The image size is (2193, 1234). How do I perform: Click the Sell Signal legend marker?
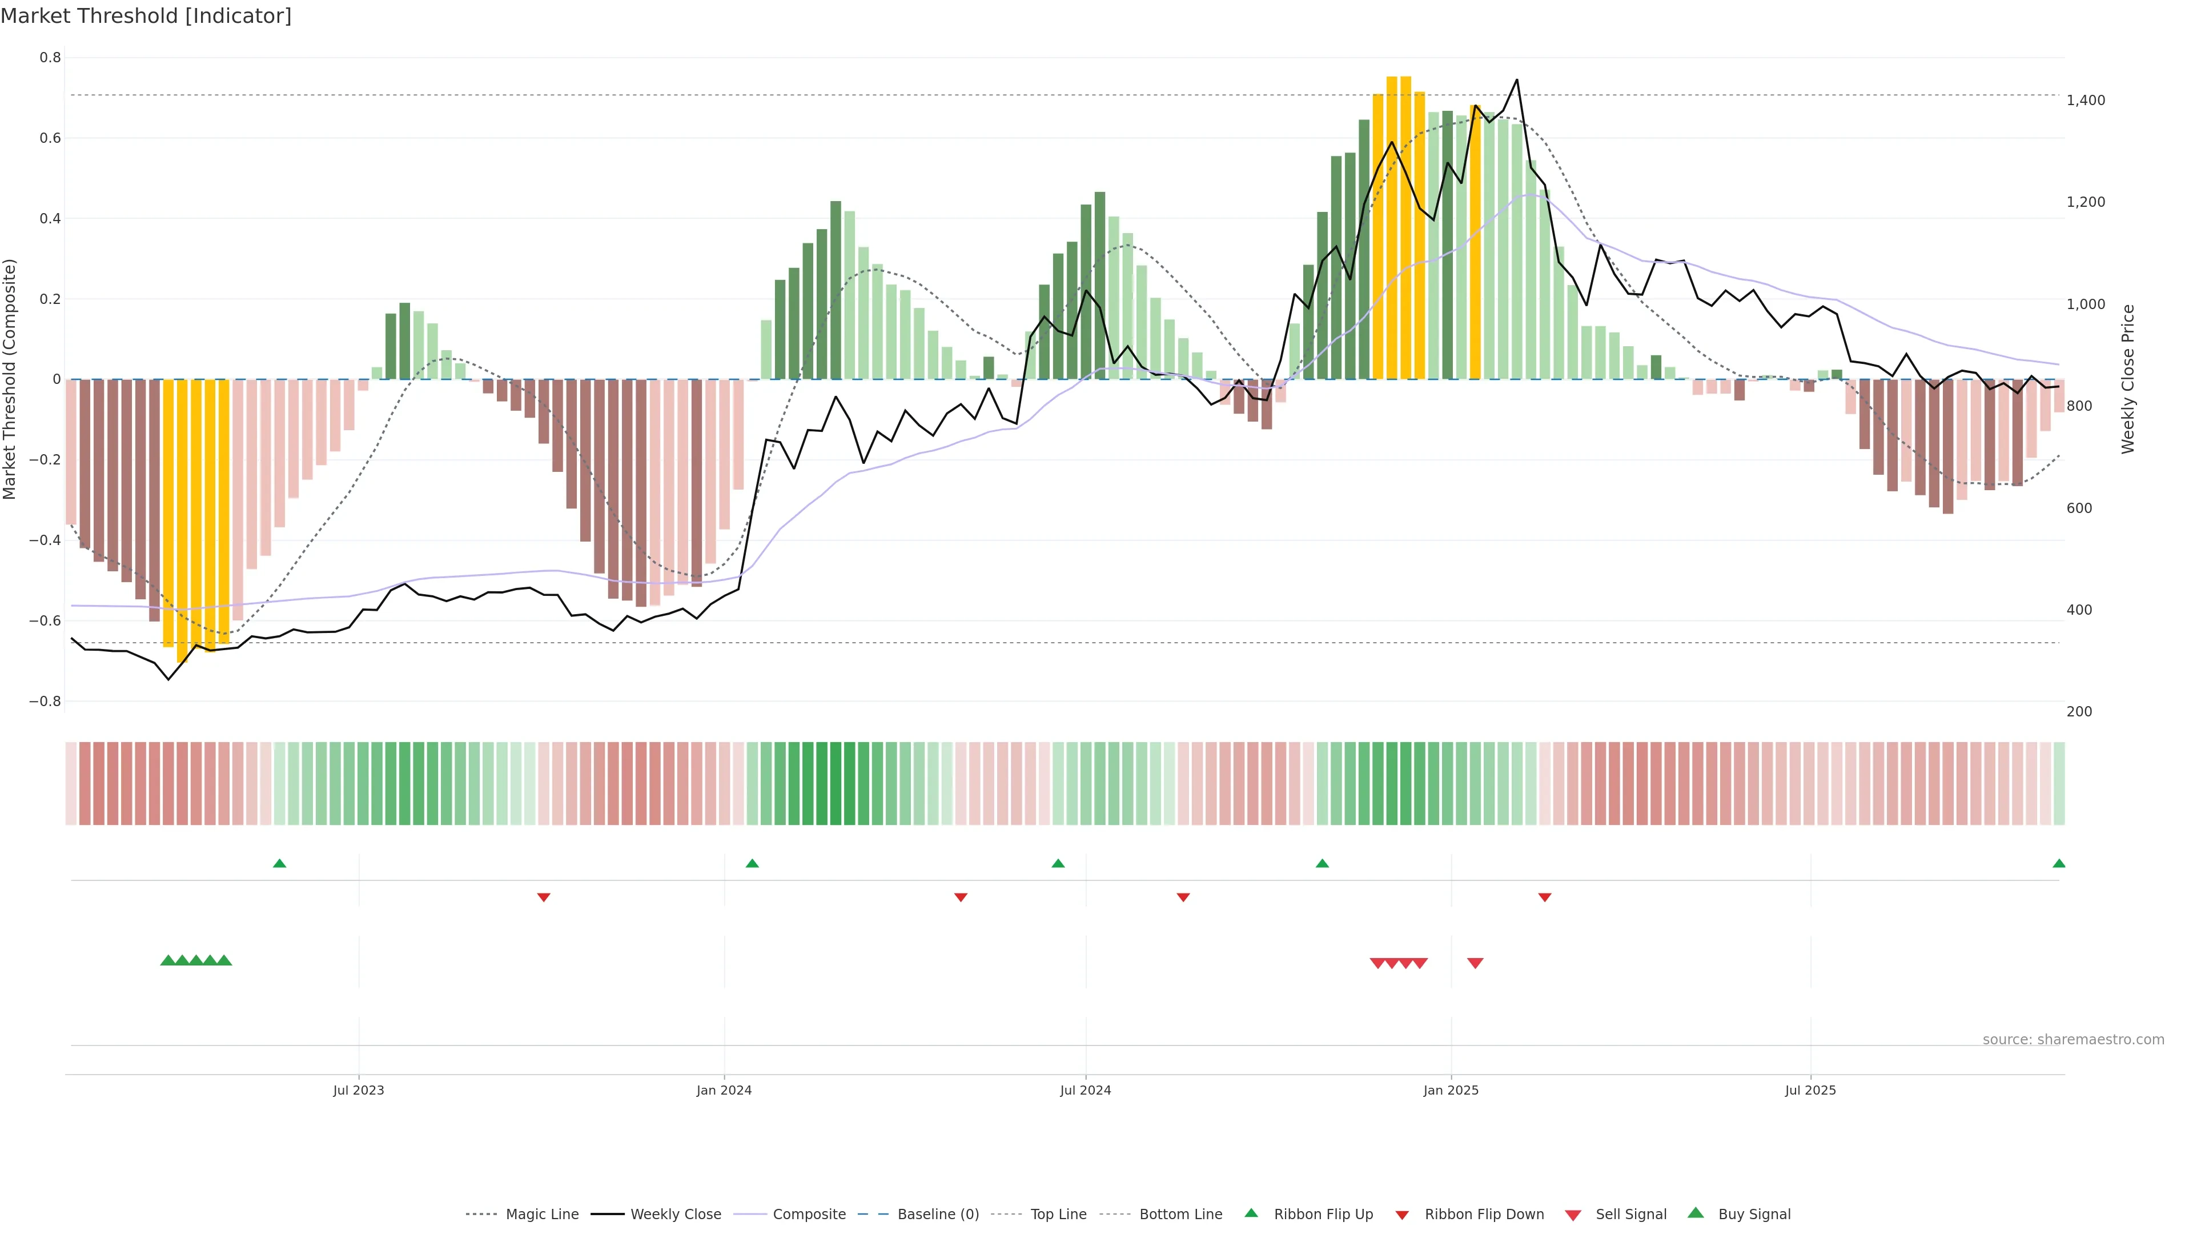pyautogui.click(x=1572, y=1215)
